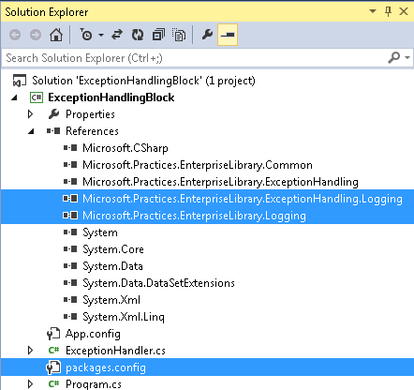Screen dimensions: 414x390
Task: Open the Window Position dropdown in title bar
Action: 373,11
